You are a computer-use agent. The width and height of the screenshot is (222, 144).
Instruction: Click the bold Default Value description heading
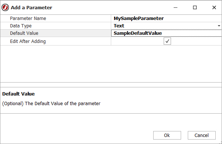coord(18,94)
